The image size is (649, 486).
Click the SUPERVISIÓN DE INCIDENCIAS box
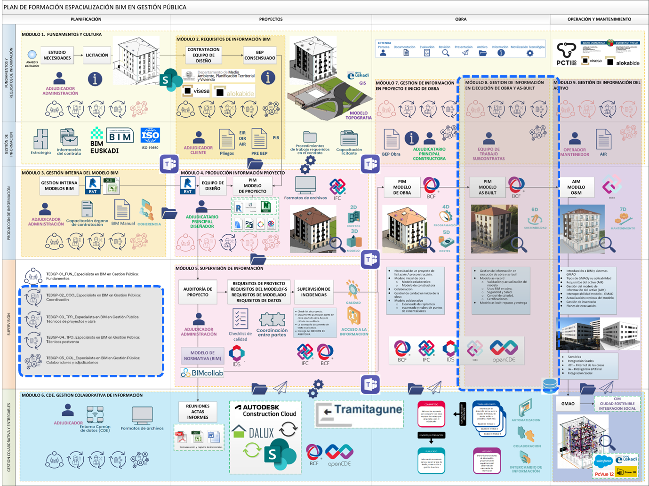tap(314, 292)
